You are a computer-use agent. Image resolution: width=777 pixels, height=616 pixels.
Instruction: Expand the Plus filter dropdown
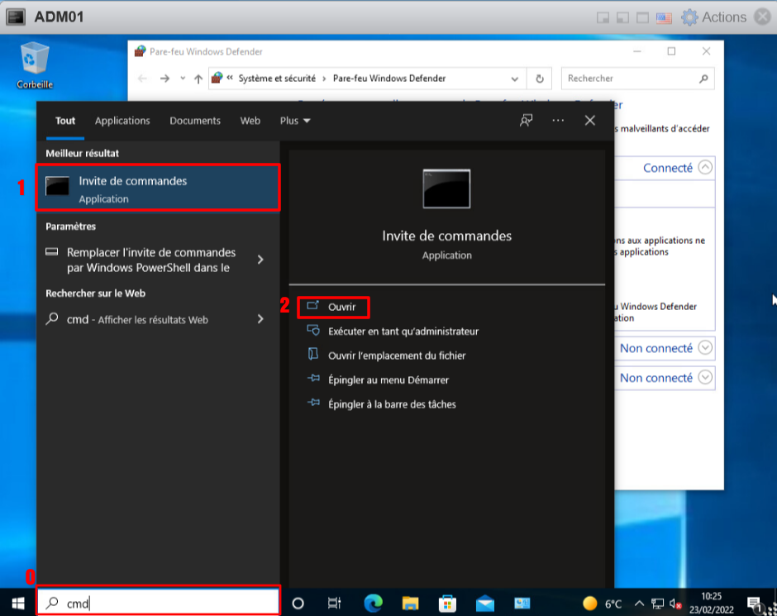(x=295, y=121)
